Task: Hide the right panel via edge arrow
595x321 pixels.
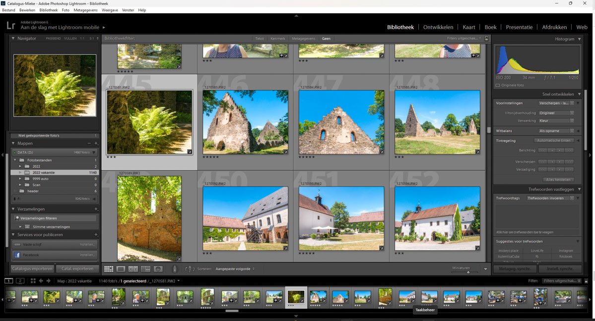Action: tap(590, 155)
